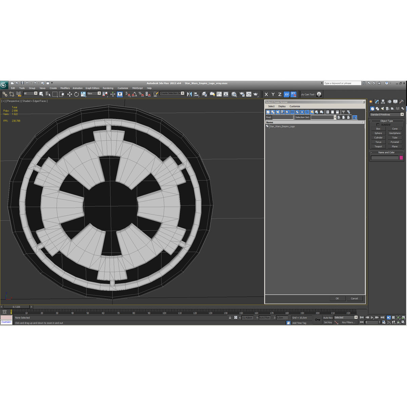
Task: Click the Find field in the dialog
Action: (283, 117)
